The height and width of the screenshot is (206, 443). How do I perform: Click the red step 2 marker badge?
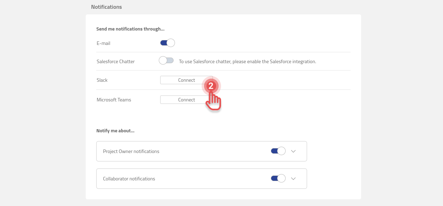pos(211,86)
